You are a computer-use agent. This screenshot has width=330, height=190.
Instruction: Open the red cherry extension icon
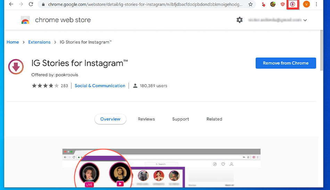263,4
